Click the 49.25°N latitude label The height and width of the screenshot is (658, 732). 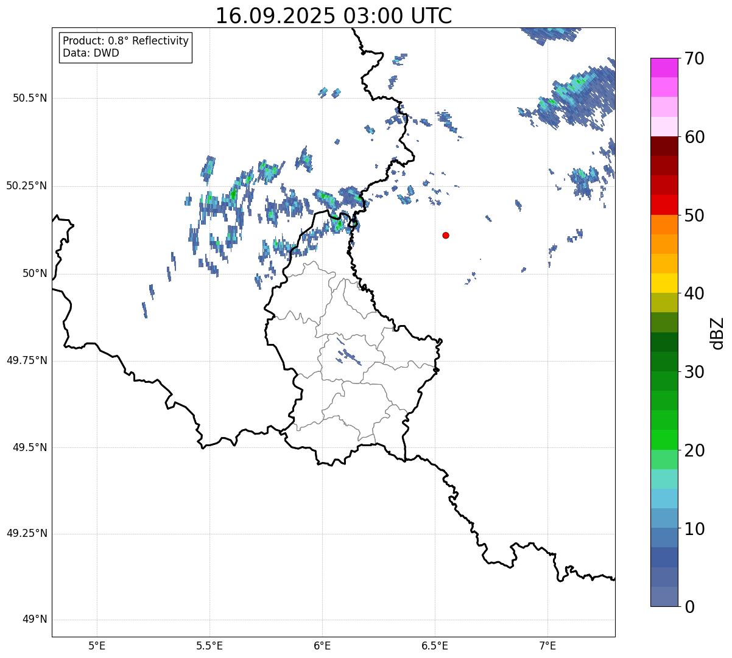point(27,533)
